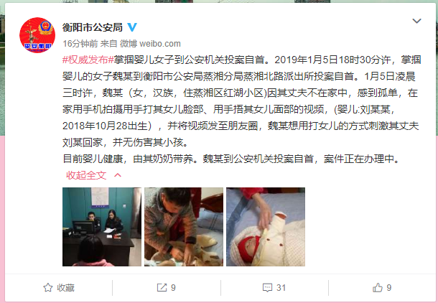Open the baby in red hat photo thumbnail
The height and width of the screenshot is (303, 438).
[x=266, y=227]
